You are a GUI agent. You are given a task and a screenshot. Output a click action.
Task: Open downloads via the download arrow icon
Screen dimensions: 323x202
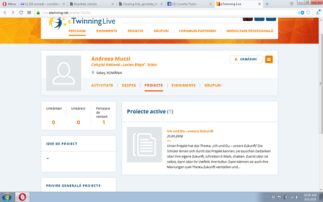click(317, 13)
